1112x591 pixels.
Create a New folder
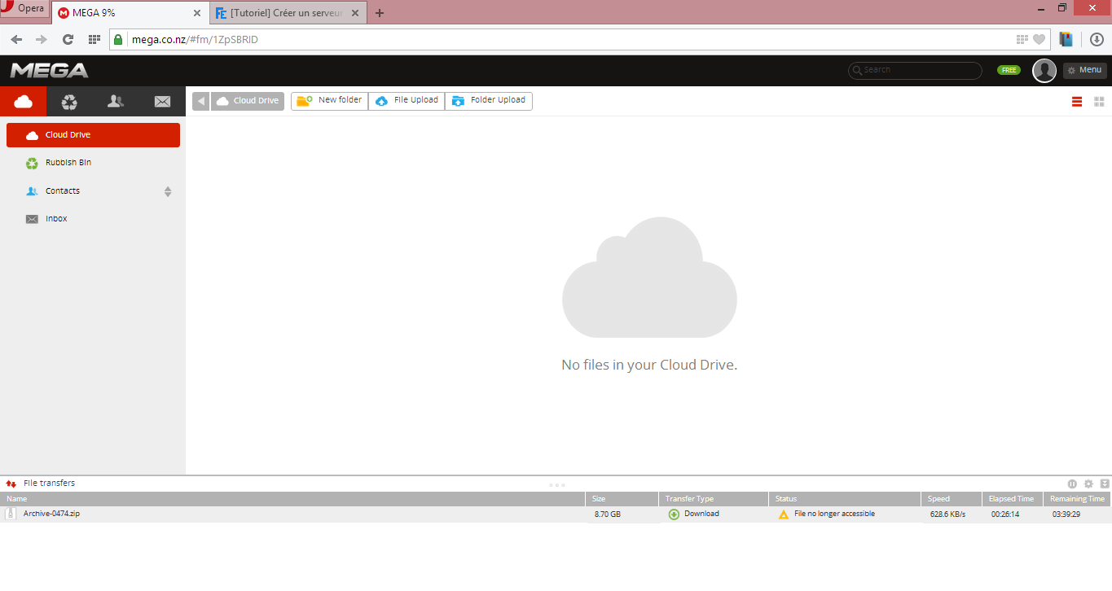(x=329, y=101)
